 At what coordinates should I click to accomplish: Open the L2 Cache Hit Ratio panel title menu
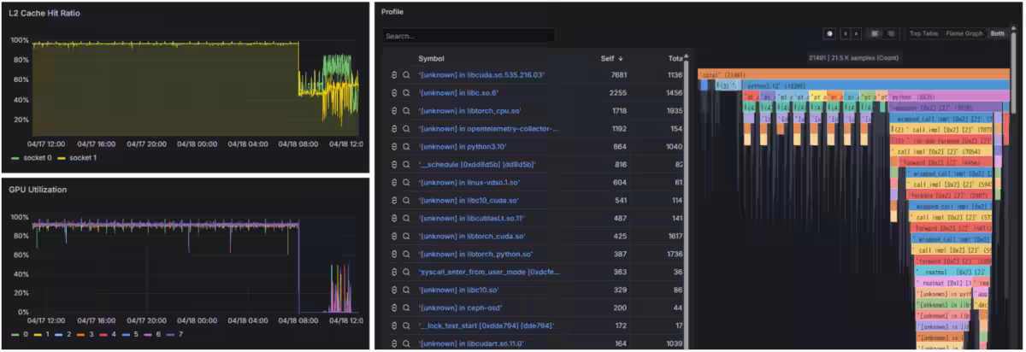tap(45, 14)
